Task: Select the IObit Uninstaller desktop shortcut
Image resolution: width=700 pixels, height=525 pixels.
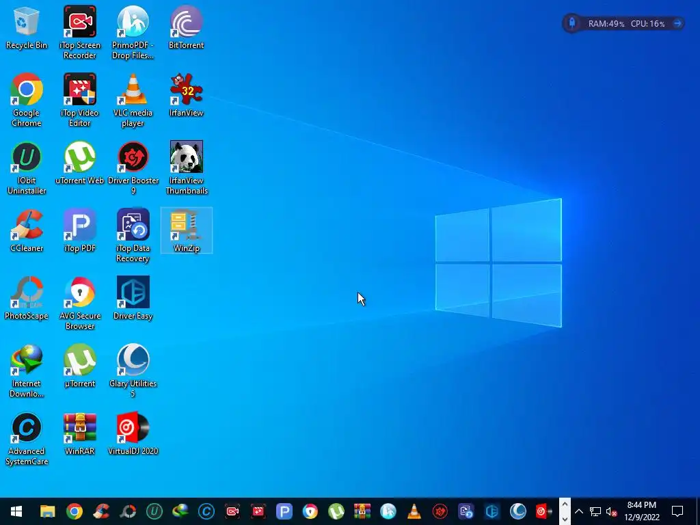Action: click(x=27, y=168)
